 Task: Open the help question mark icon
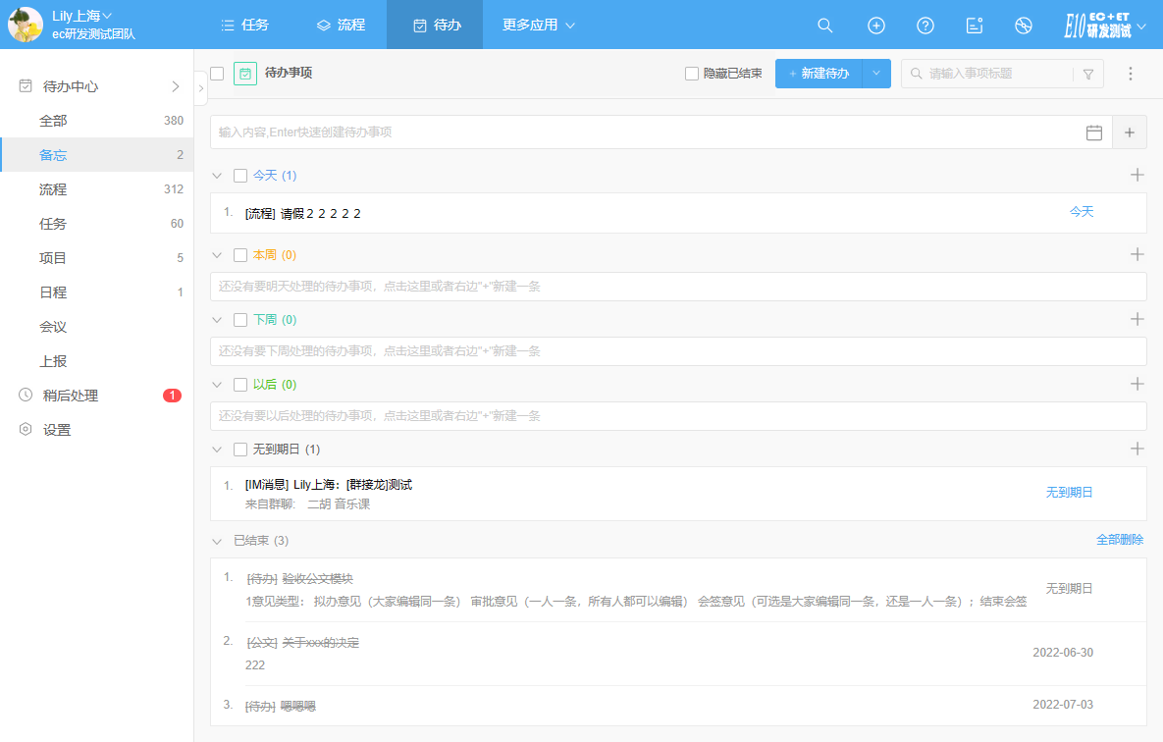(x=925, y=26)
